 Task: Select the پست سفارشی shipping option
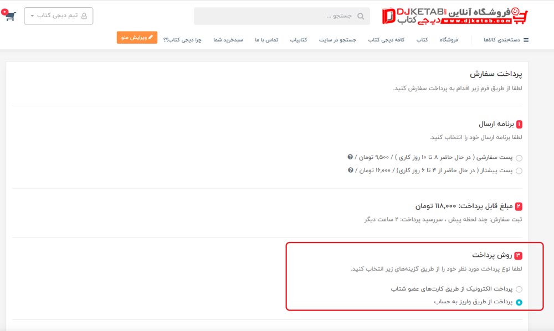(x=519, y=158)
